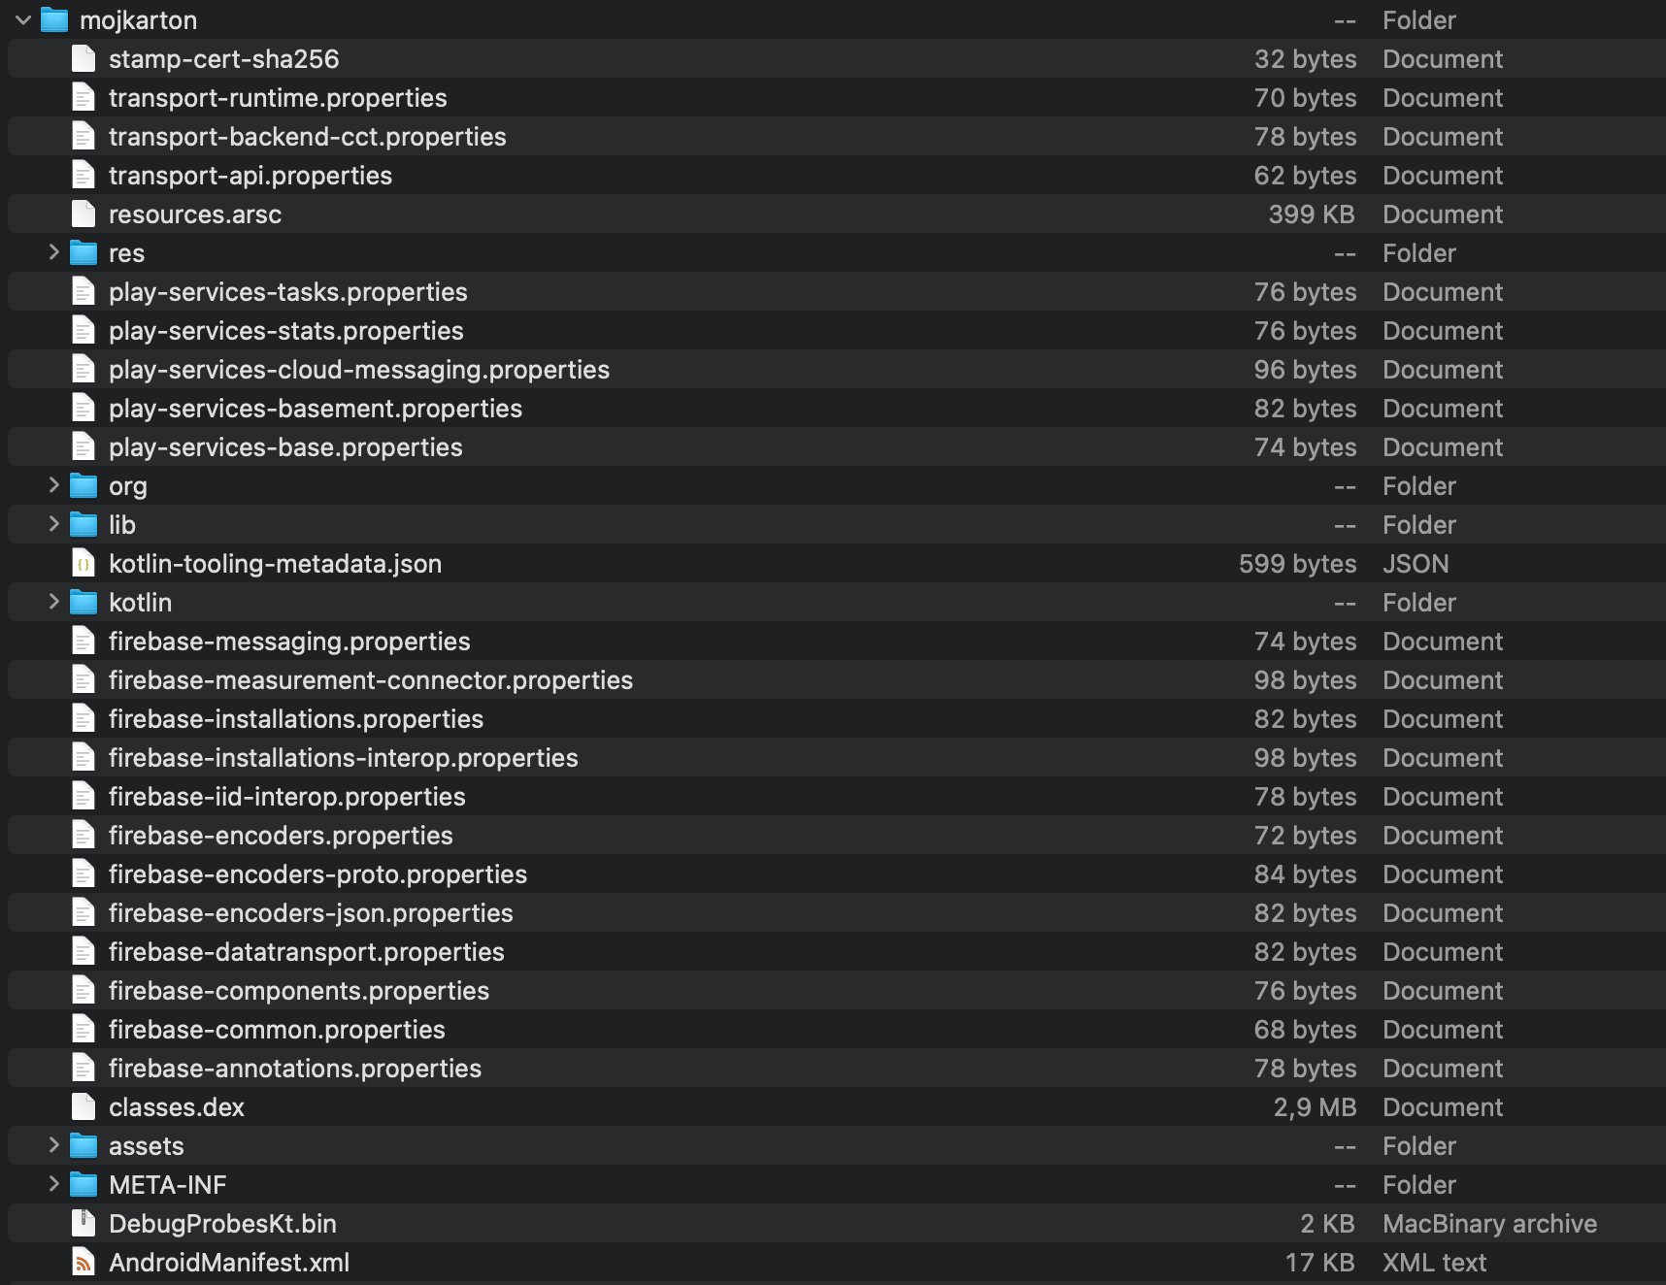Select firebase-datatransport.properties file name
This screenshot has height=1285, width=1666.
307,952
